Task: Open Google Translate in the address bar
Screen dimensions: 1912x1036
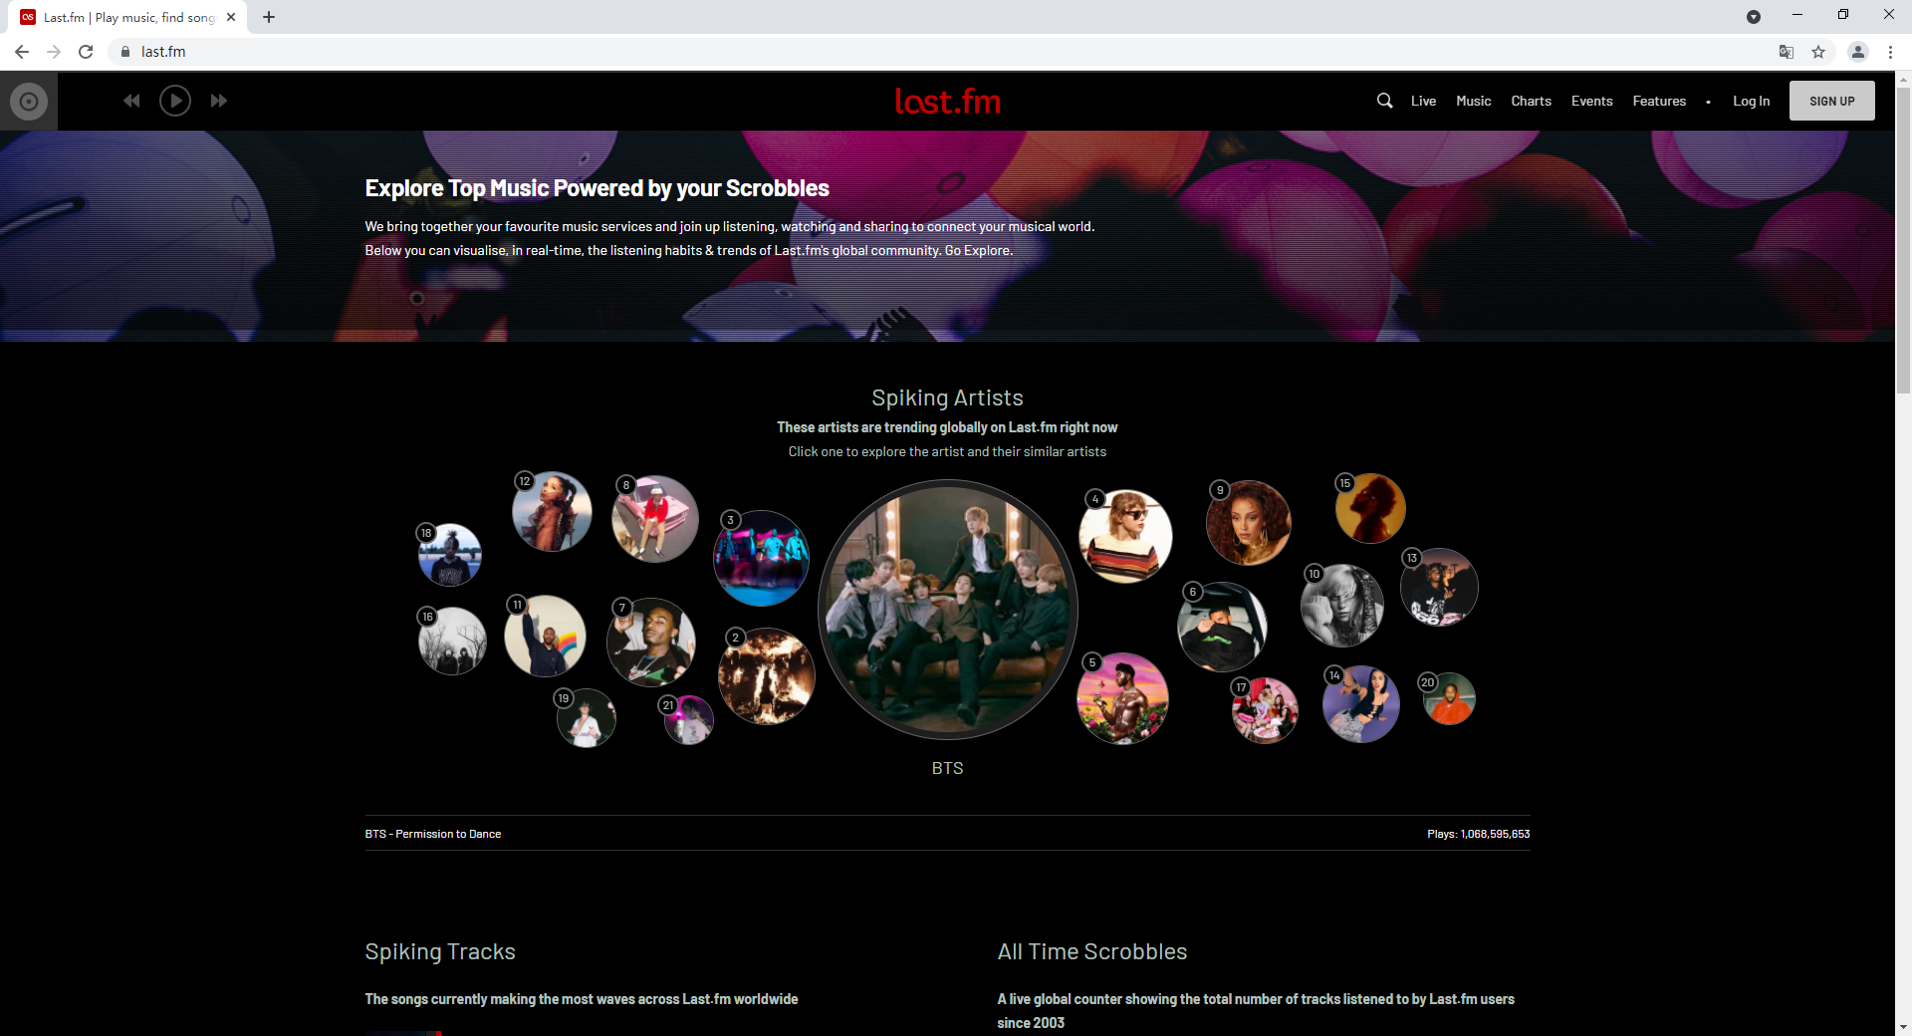Action: [1785, 51]
